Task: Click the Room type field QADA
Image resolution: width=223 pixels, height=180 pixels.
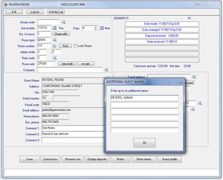Action: coord(44,40)
